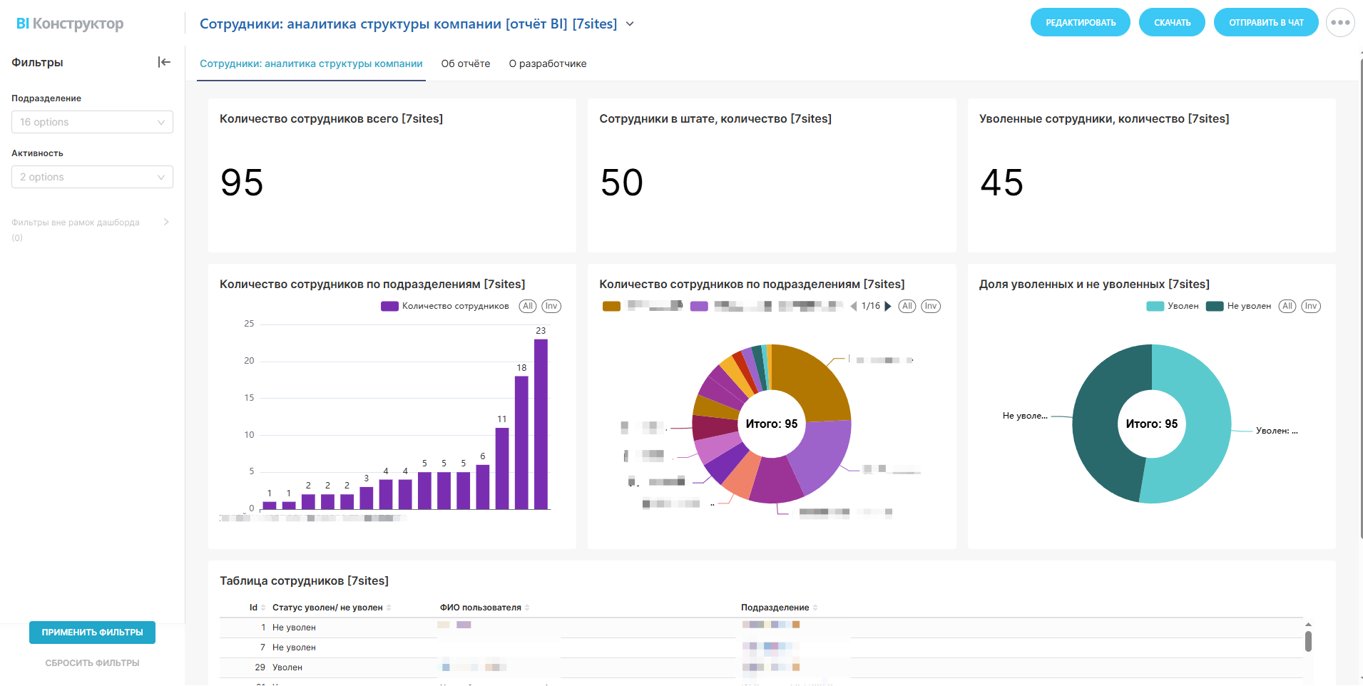Switch to Об отчёте tab

pyautogui.click(x=465, y=63)
